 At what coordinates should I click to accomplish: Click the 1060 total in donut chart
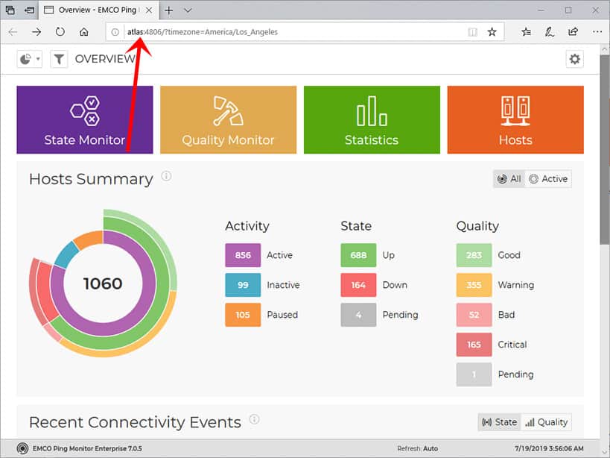click(103, 283)
